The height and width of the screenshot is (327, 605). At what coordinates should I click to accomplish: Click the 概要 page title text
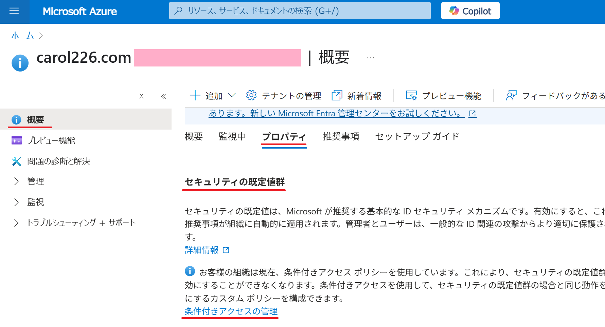coord(334,57)
